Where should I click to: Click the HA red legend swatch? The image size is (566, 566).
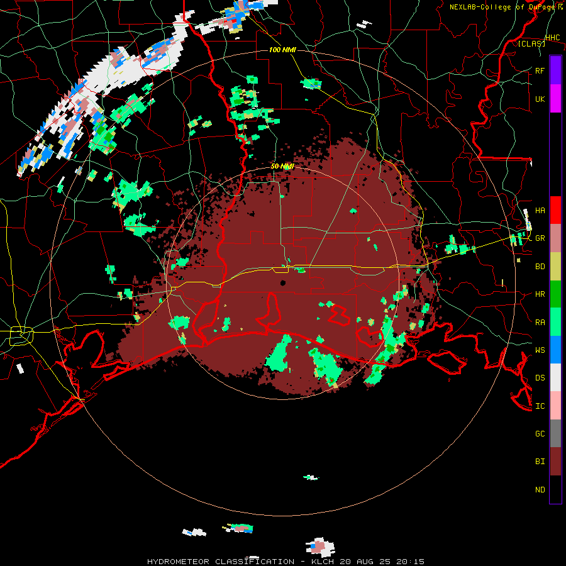pos(555,210)
